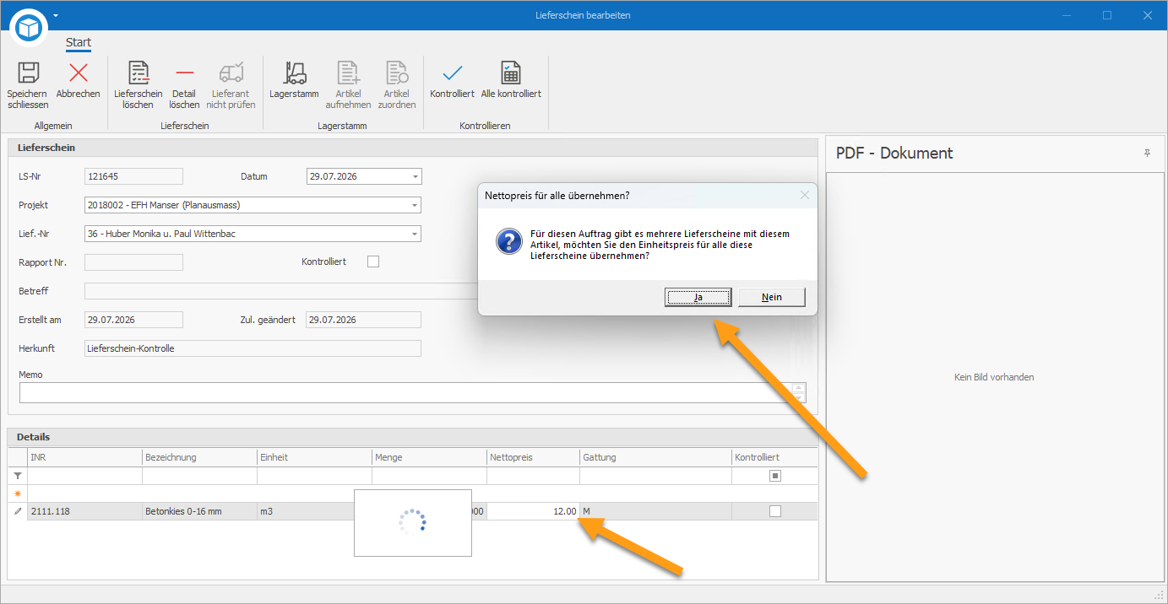This screenshot has height=604, width=1168.
Task: Decline dialog with Nein button
Action: [x=772, y=297]
